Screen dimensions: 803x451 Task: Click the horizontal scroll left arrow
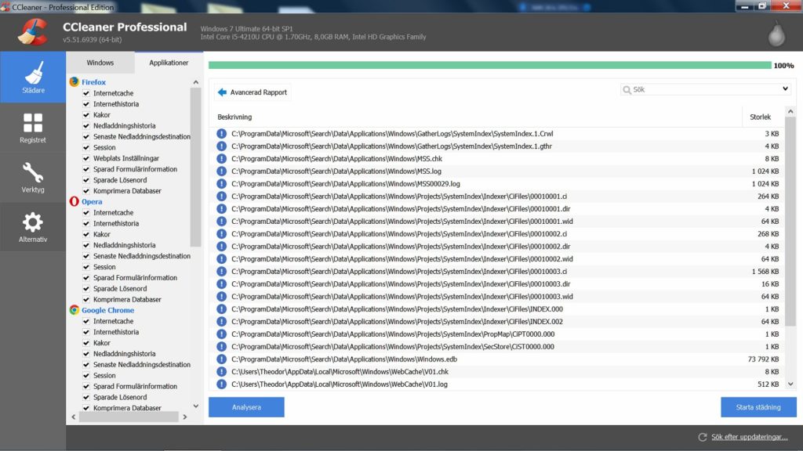point(74,417)
